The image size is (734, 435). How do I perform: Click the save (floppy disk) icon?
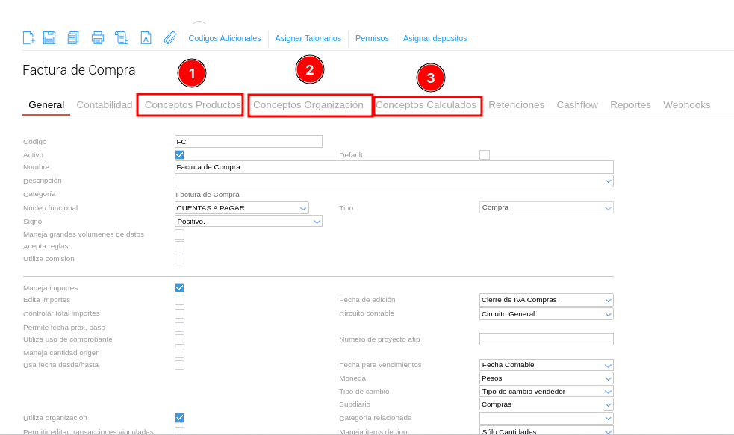(x=49, y=38)
